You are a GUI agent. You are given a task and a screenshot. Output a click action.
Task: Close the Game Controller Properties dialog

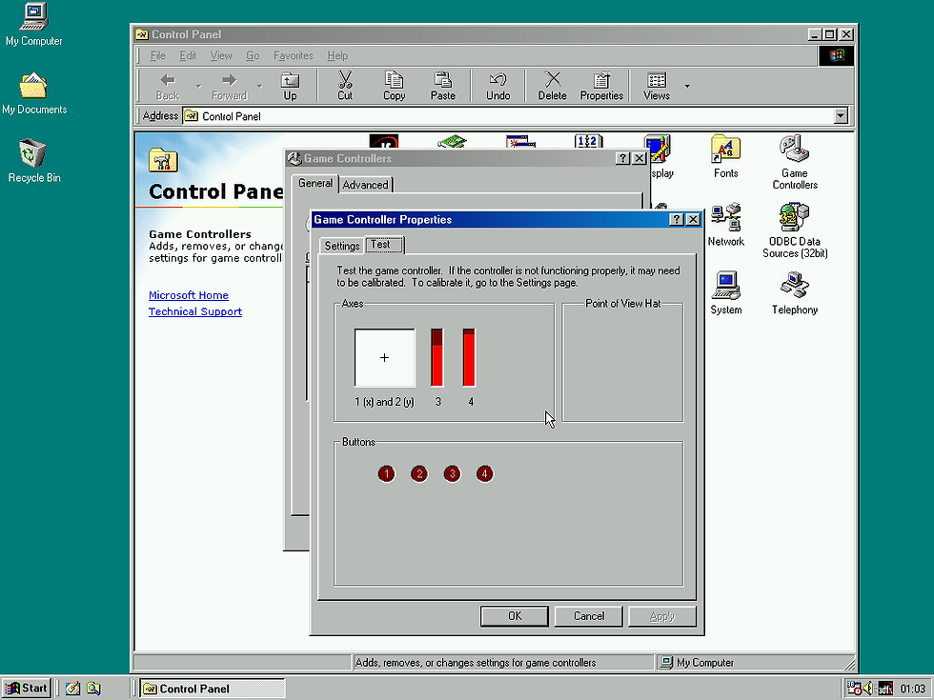pyautogui.click(x=693, y=220)
